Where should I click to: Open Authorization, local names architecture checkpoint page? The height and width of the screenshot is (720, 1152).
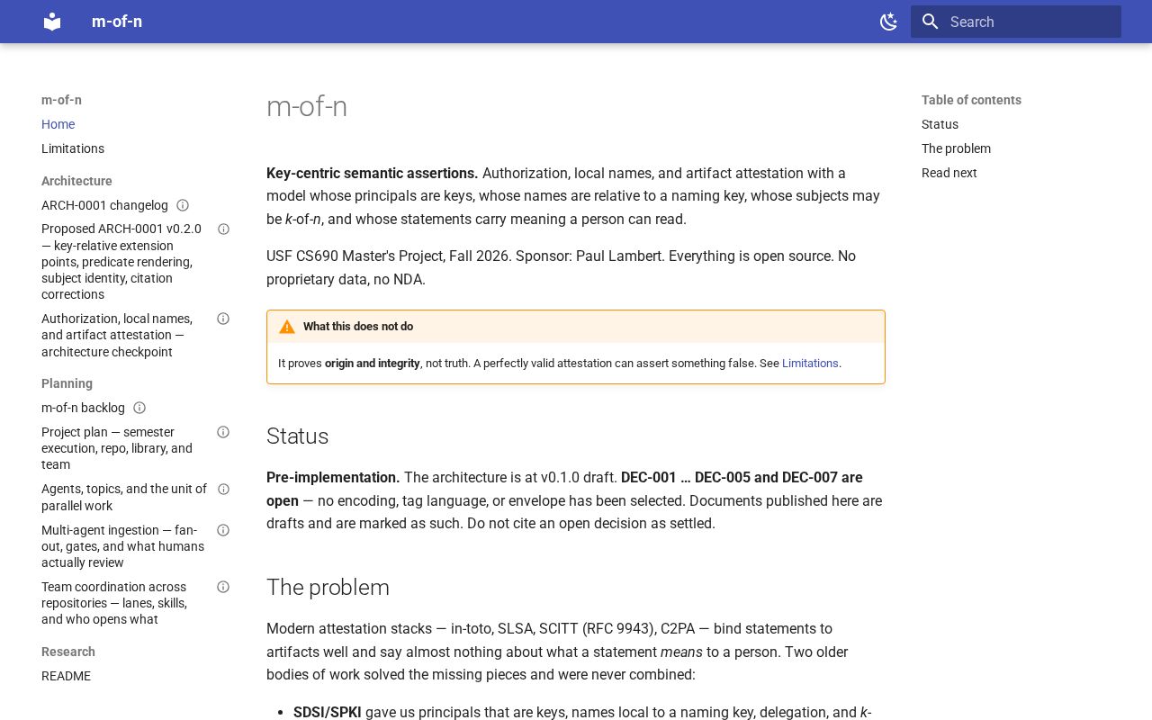(x=117, y=335)
